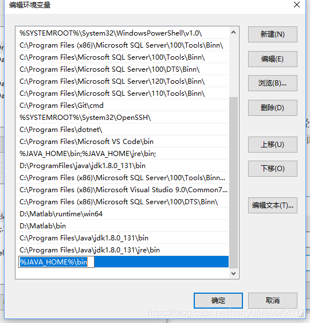Close the 编辑环境变量 dialog
Viewport: 310px width, 323px height.
tap(297, 5)
